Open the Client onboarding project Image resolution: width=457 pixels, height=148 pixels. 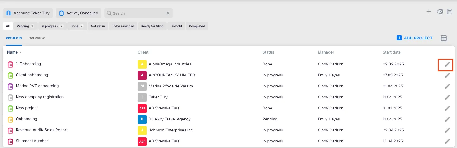[x=32, y=75]
